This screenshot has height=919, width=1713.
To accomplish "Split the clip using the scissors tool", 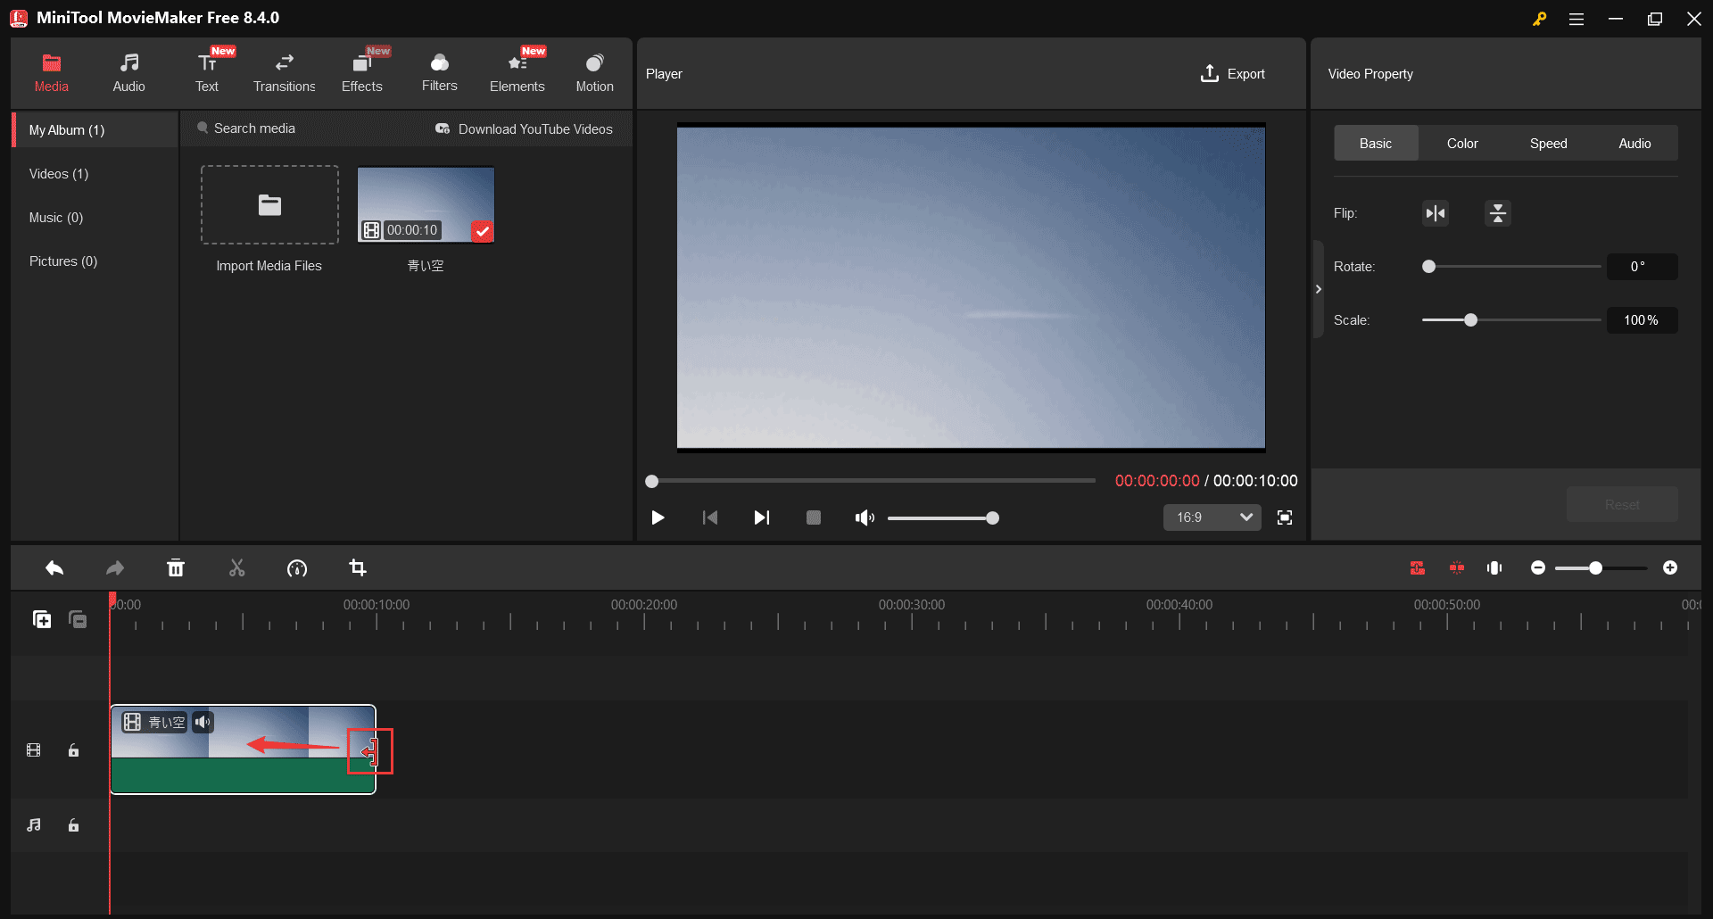I will (x=236, y=567).
